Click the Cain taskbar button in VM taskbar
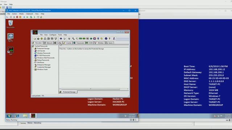 [33, 116]
